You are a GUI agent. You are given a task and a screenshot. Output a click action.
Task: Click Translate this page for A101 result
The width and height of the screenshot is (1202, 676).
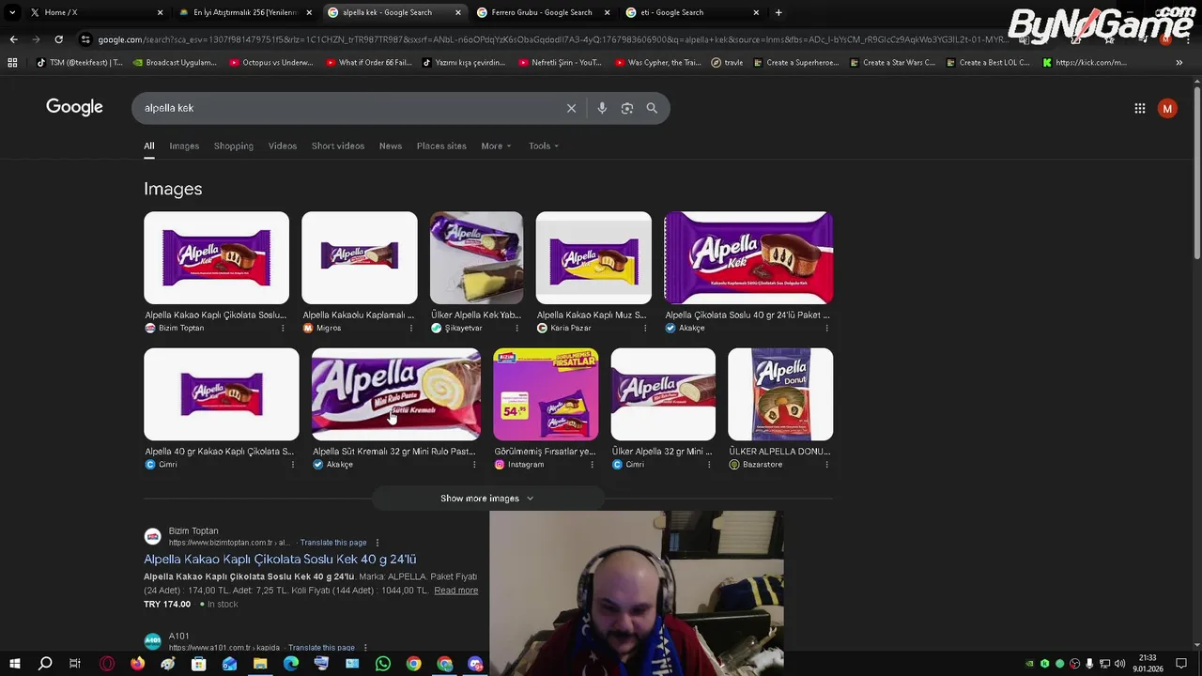[x=321, y=648]
